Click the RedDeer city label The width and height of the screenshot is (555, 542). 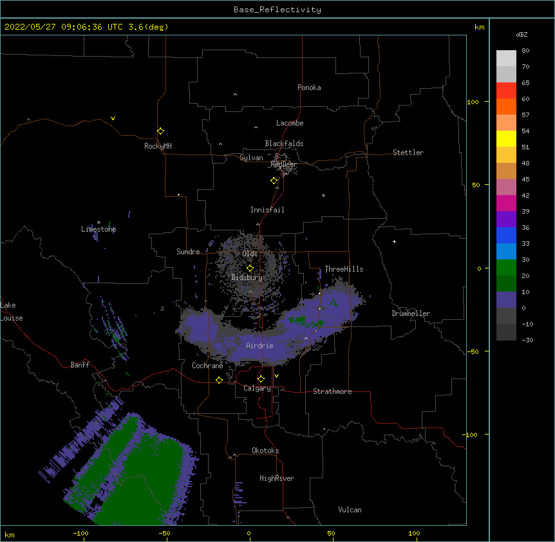[283, 164]
